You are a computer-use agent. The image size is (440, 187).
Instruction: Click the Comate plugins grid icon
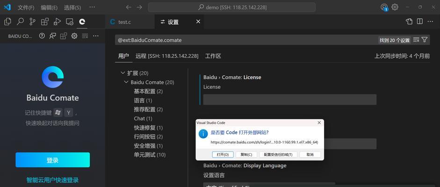(64, 36)
